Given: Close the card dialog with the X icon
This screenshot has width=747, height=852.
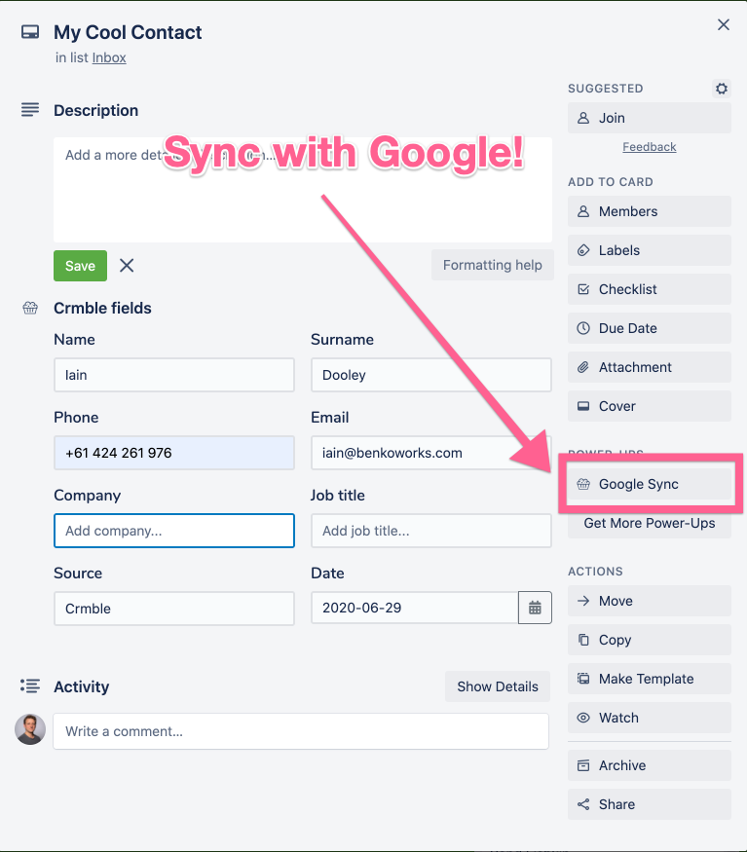Looking at the screenshot, I should click(x=723, y=24).
